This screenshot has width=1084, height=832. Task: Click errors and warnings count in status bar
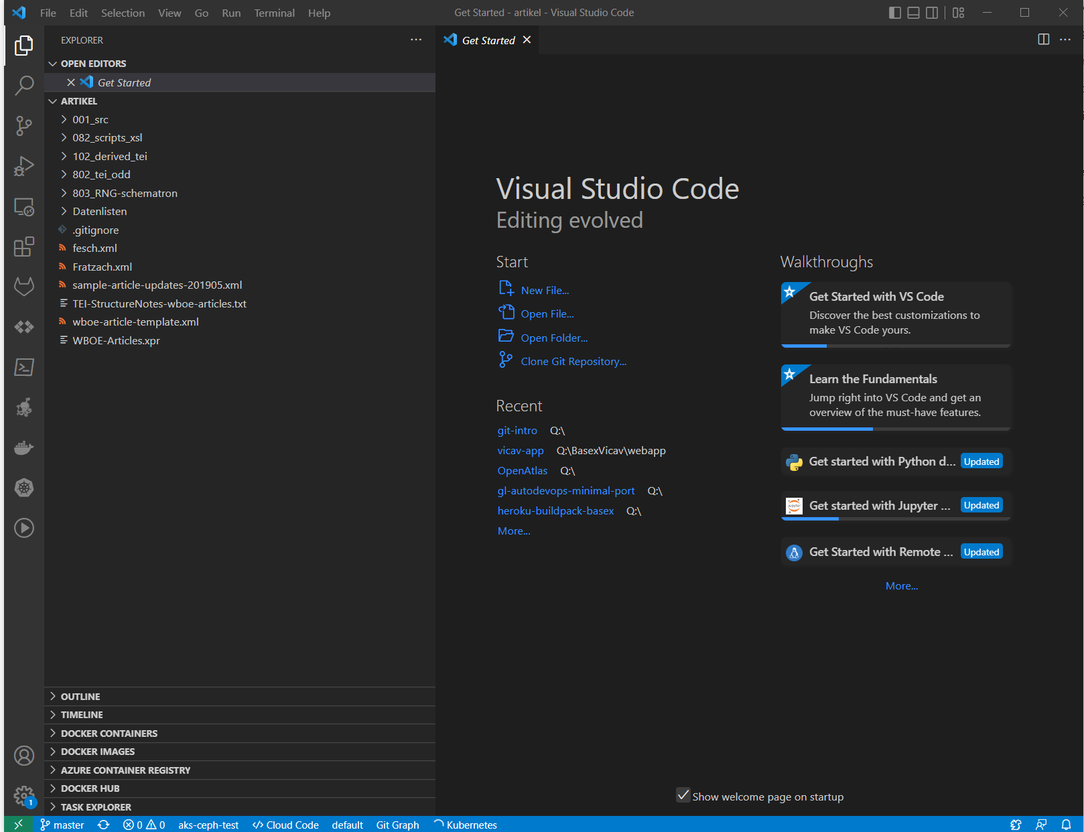pyautogui.click(x=144, y=825)
